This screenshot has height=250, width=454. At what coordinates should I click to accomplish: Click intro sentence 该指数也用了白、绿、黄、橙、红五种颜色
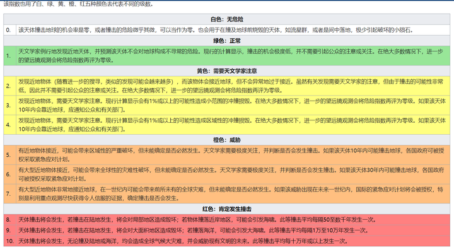pos(78,4)
